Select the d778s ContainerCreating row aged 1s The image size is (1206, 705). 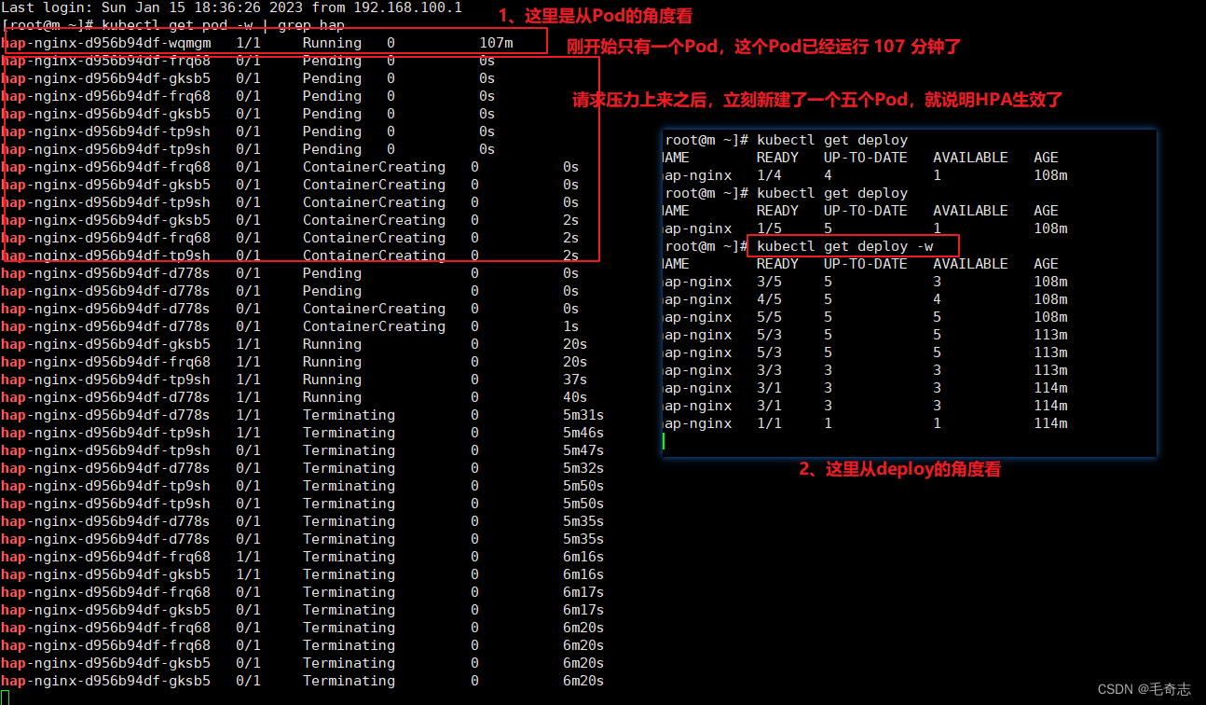click(x=290, y=326)
